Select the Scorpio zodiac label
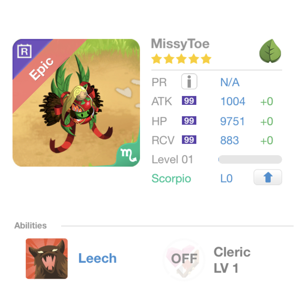This screenshot has height=295, width=305. pos(171,178)
